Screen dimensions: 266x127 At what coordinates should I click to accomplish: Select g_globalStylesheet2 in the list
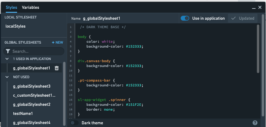(32, 104)
